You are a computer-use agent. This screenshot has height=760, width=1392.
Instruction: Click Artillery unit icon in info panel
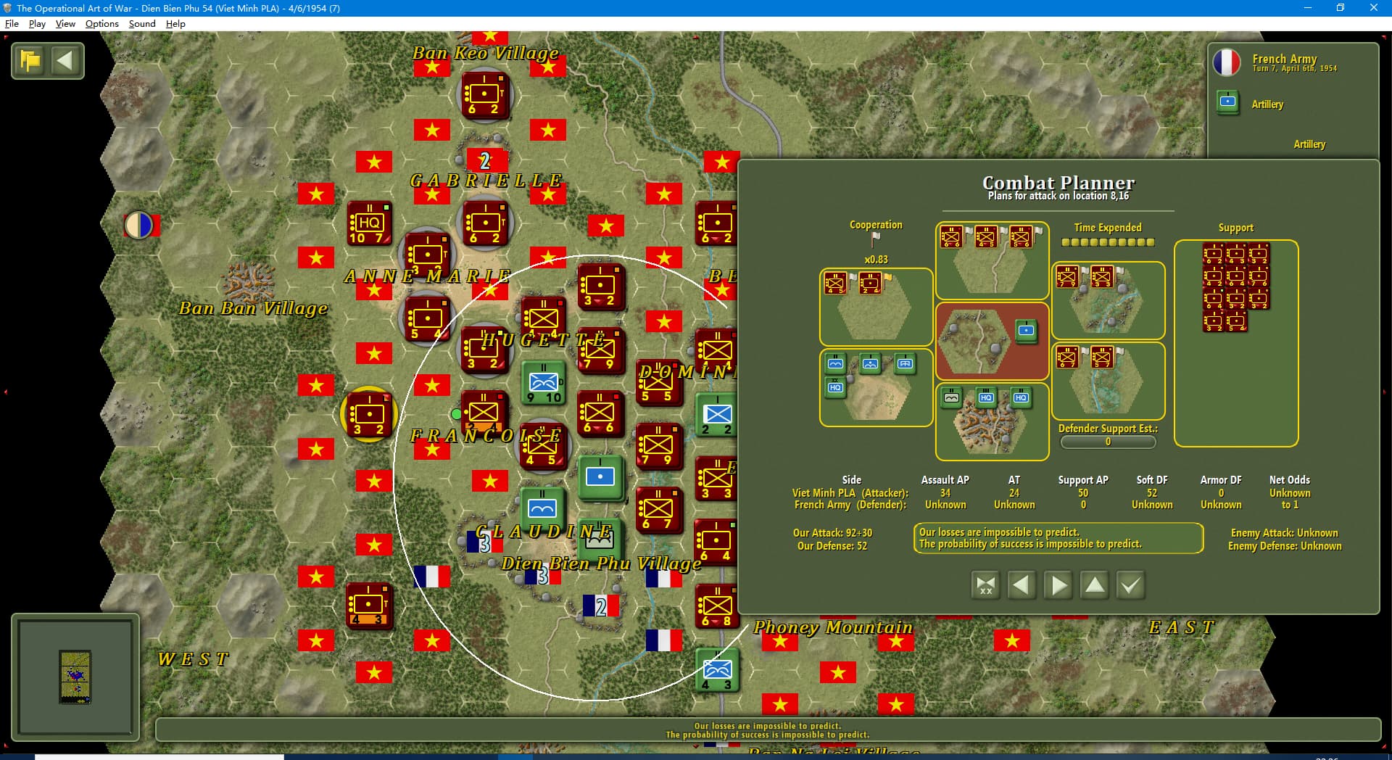click(x=1227, y=102)
